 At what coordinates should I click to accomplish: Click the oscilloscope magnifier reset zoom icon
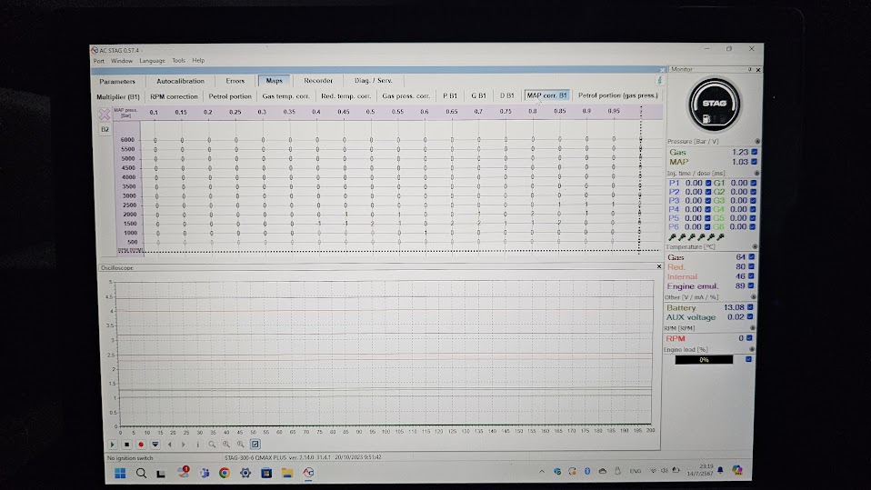tap(212, 445)
